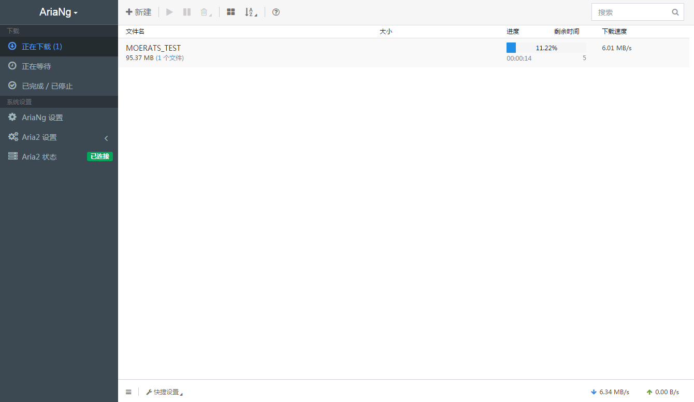The height and width of the screenshot is (402, 694).
Task: Click the 6.01 MB/s task speed
Action: (617, 48)
